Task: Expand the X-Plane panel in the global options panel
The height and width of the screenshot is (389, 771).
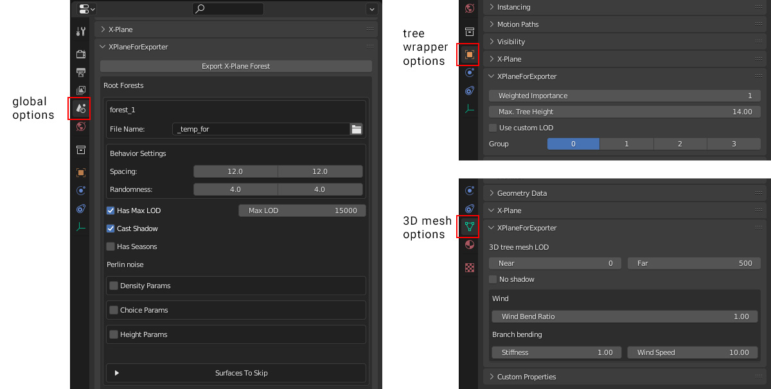Action: (103, 30)
